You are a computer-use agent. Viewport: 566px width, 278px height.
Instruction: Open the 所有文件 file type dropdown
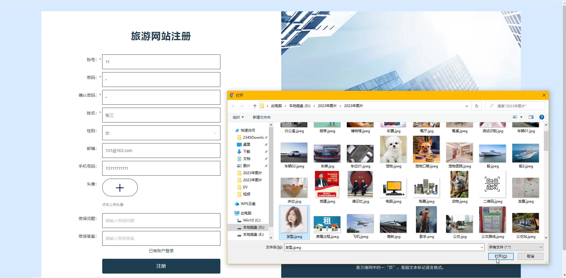[515, 247]
